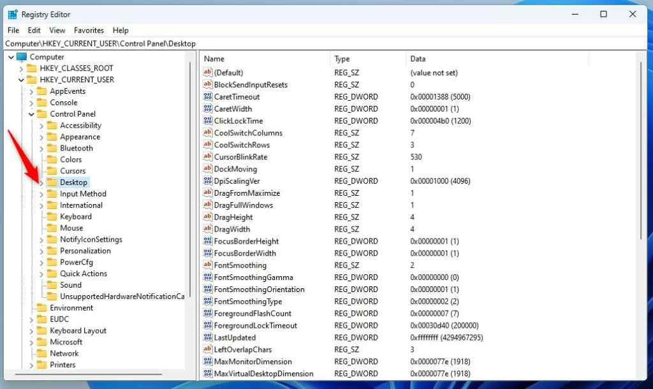Open the View menu

coord(57,30)
